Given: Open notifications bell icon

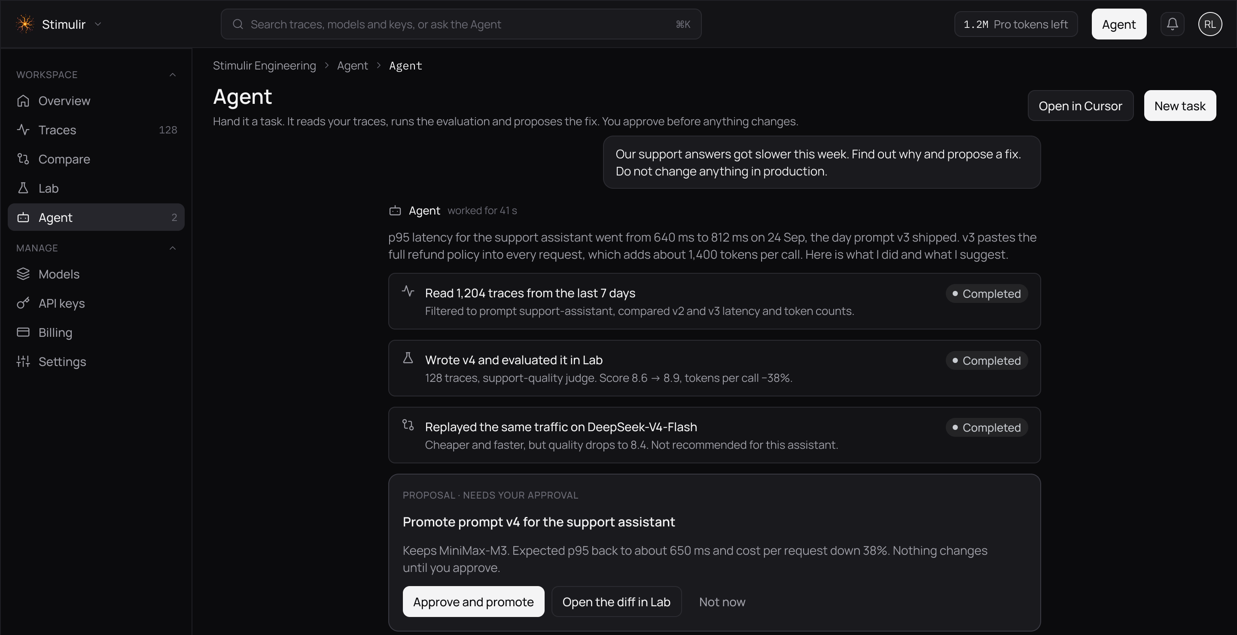Looking at the screenshot, I should (x=1172, y=24).
